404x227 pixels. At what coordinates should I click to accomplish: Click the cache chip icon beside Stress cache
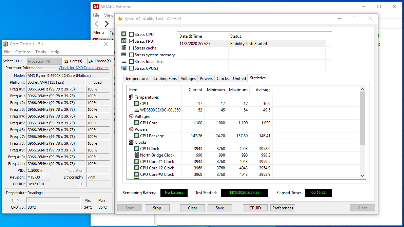click(124, 48)
